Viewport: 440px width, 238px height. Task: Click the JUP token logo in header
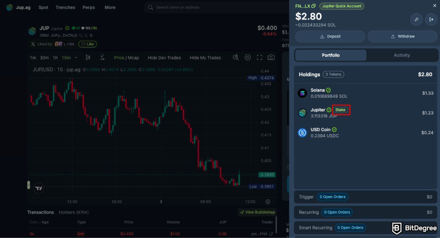32,31
